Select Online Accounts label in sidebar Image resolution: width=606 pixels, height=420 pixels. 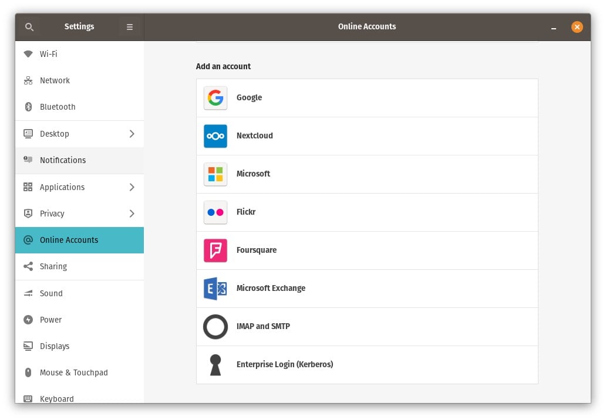tap(69, 240)
